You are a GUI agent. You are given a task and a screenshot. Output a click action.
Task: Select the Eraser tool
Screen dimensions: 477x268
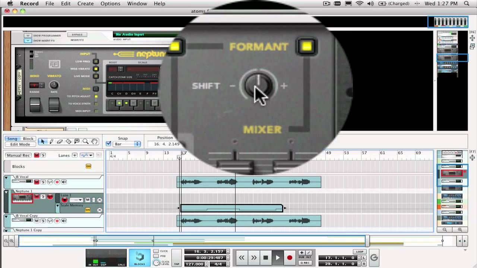[x=60, y=141]
